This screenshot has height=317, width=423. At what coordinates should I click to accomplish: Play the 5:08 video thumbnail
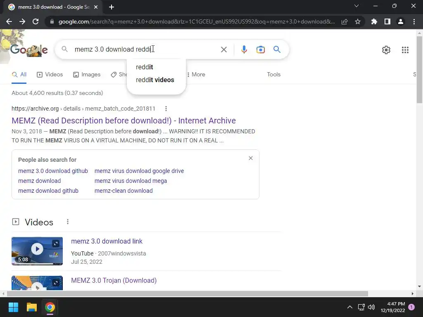[37, 251]
